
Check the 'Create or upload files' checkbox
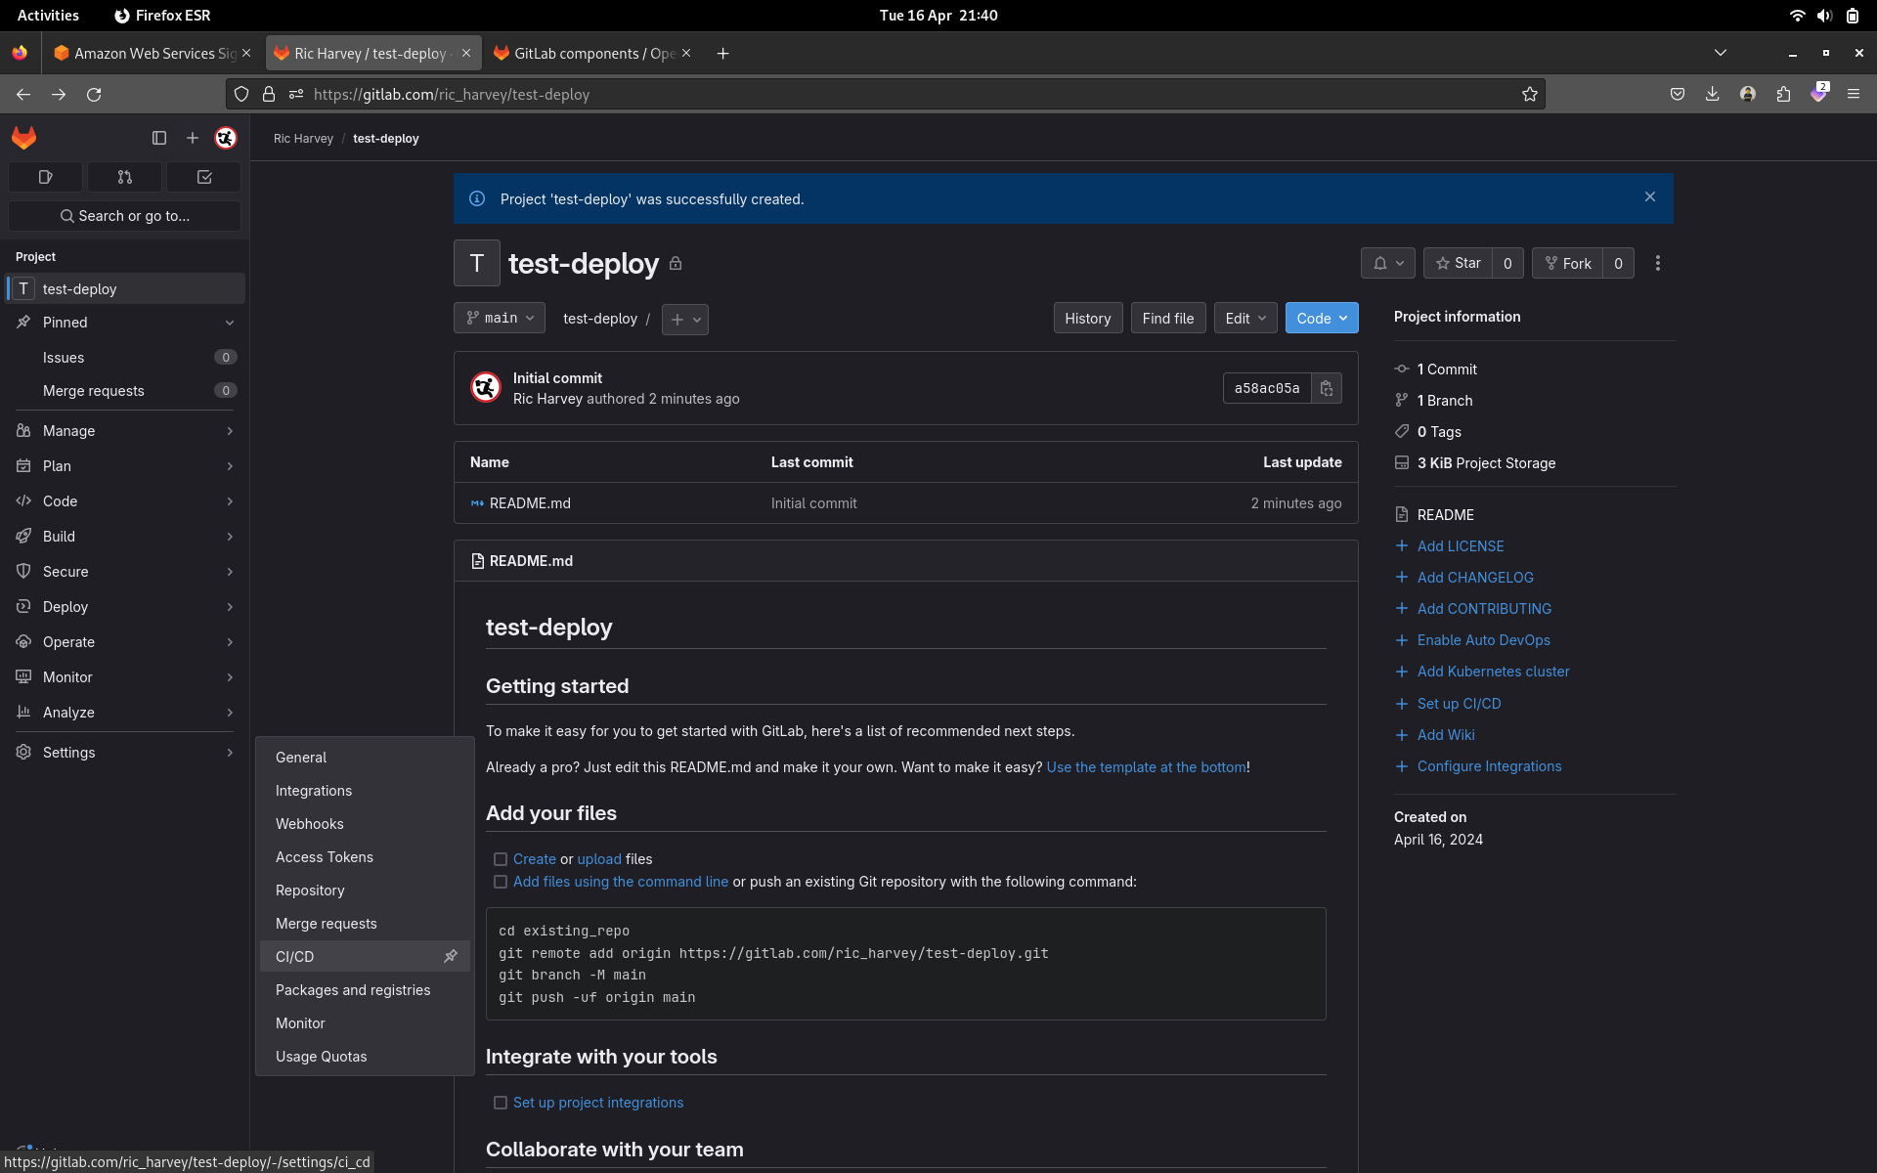(x=501, y=858)
